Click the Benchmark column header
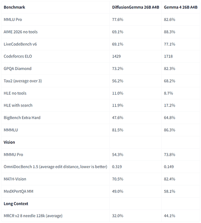Screen dimensions: 201x223 tap(14, 7)
